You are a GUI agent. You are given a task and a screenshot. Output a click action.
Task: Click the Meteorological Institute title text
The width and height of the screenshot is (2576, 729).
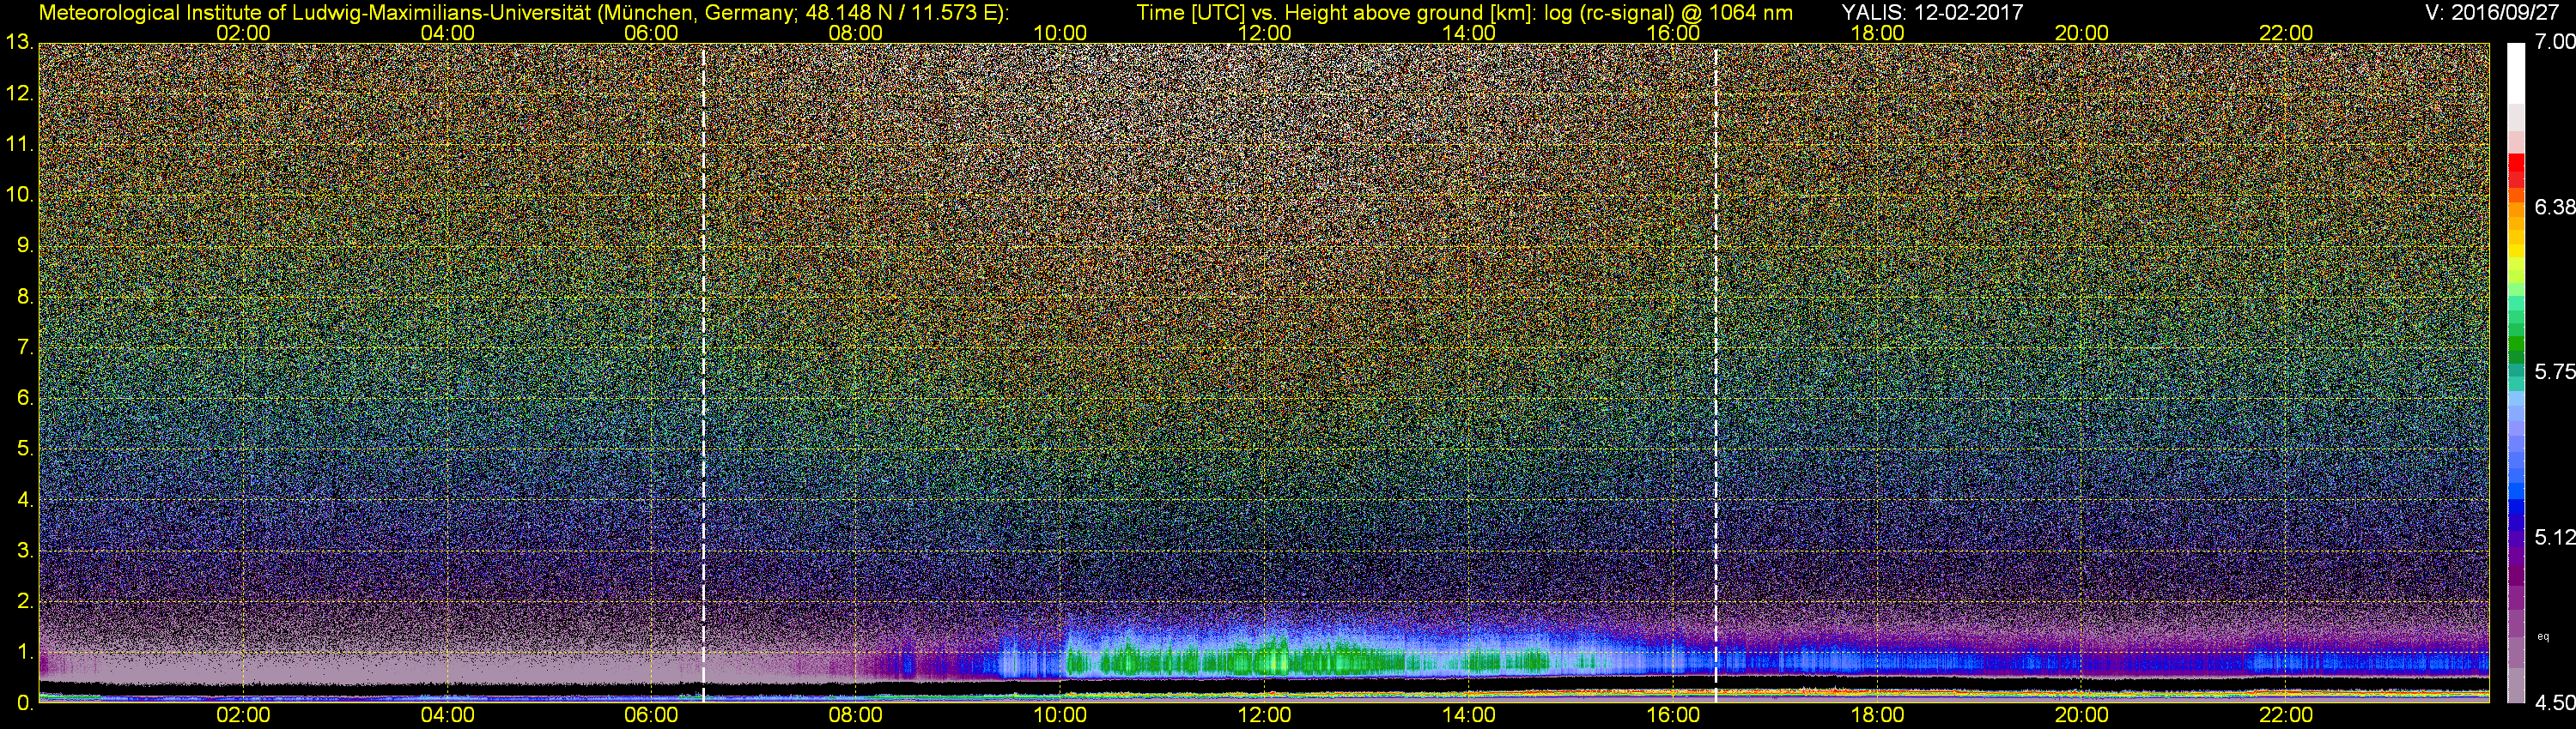tap(524, 13)
